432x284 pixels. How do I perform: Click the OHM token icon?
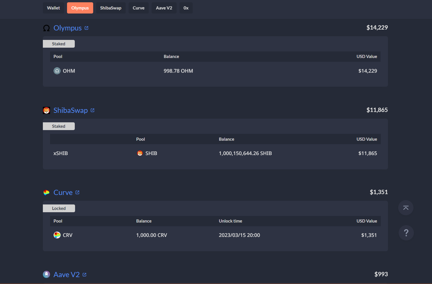click(x=57, y=71)
